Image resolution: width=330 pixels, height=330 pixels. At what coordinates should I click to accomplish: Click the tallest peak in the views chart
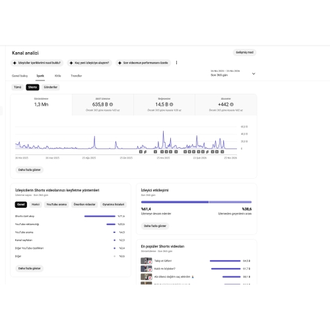point(163,132)
